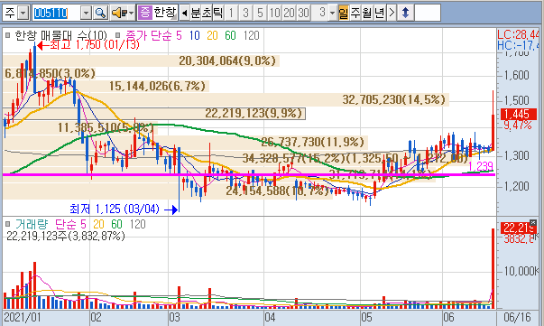Click the speaker alert icon
The height and width of the screenshot is (326, 544).
pyautogui.click(x=119, y=14)
